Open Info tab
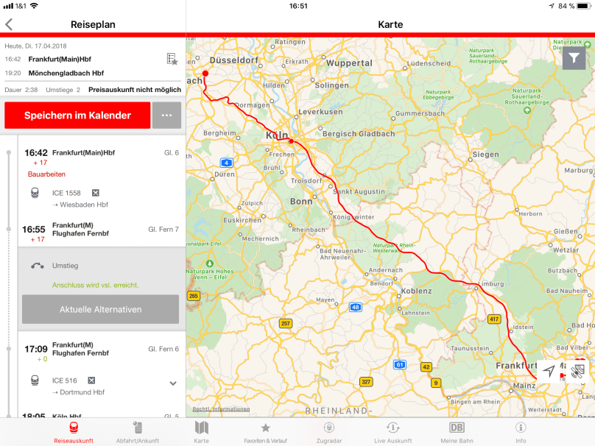The height and width of the screenshot is (446, 595). point(521,432)
